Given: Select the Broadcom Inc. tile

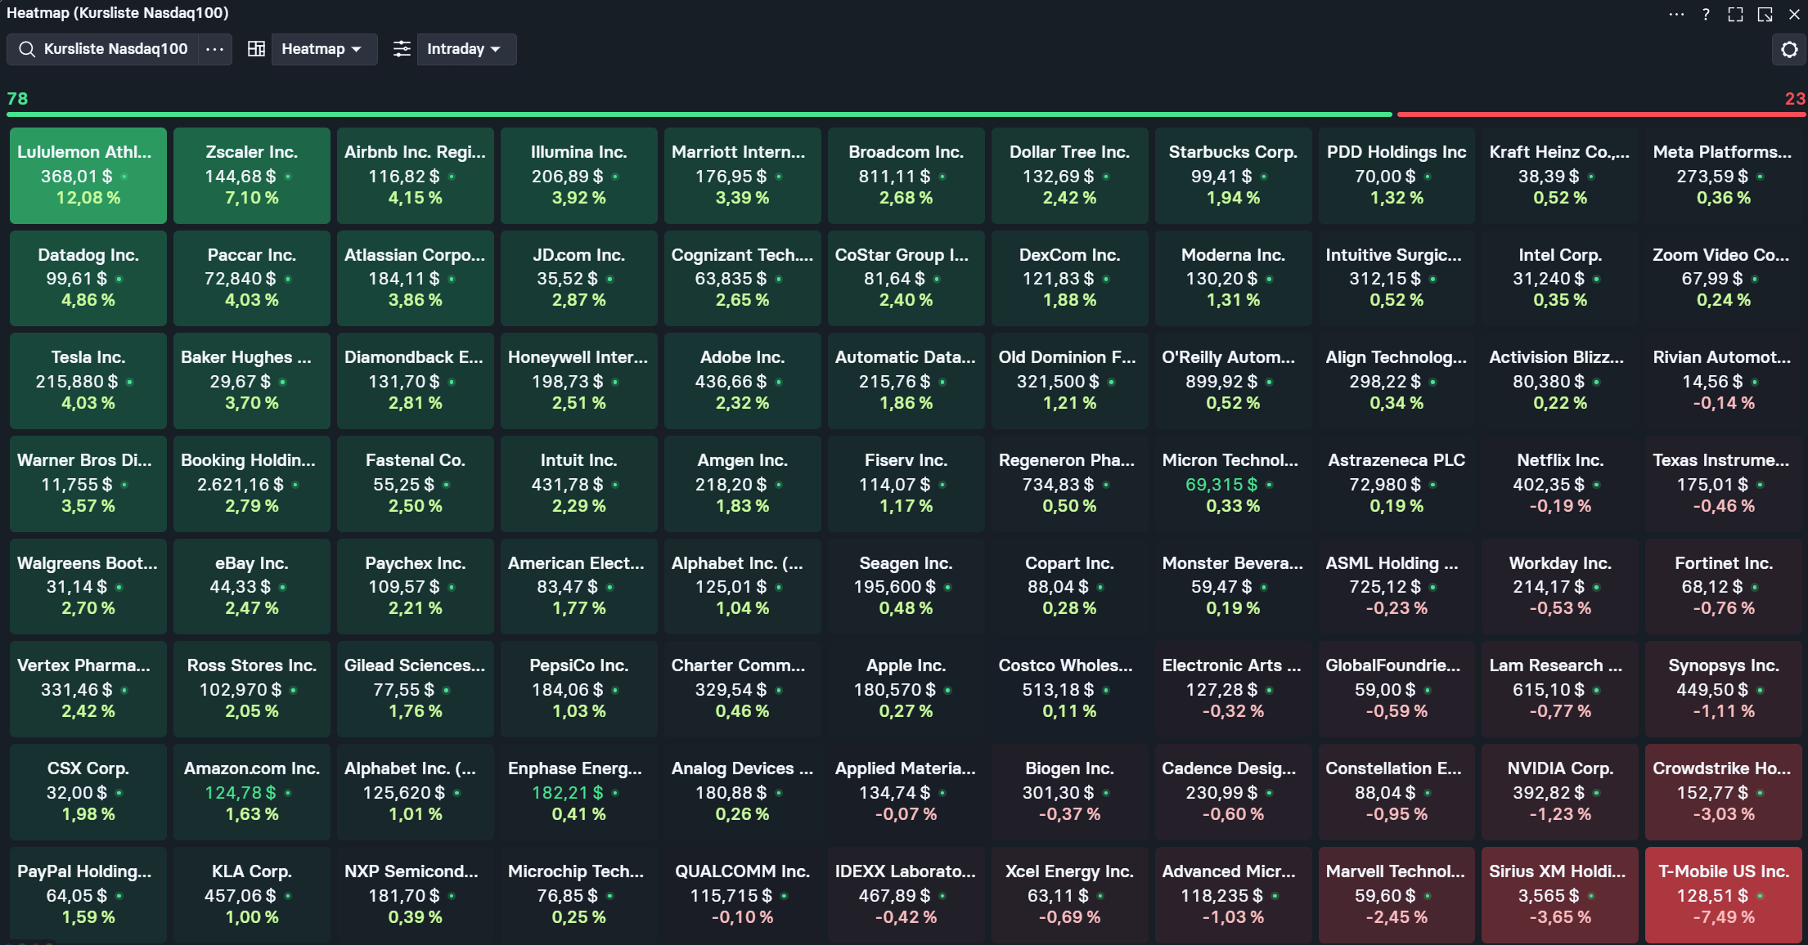Looking at the screenshot, I should [x=906, y=176].
